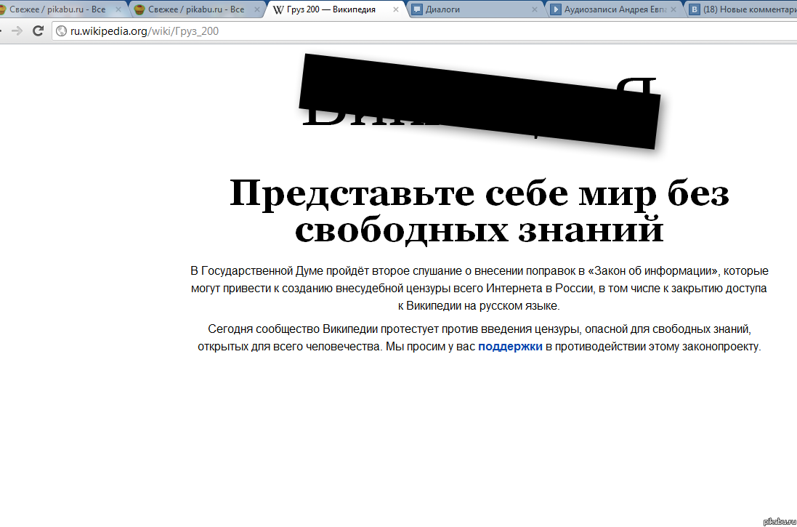Open the Диалоги tab
This screenshot has height=527, width=797.
[472, 10]
